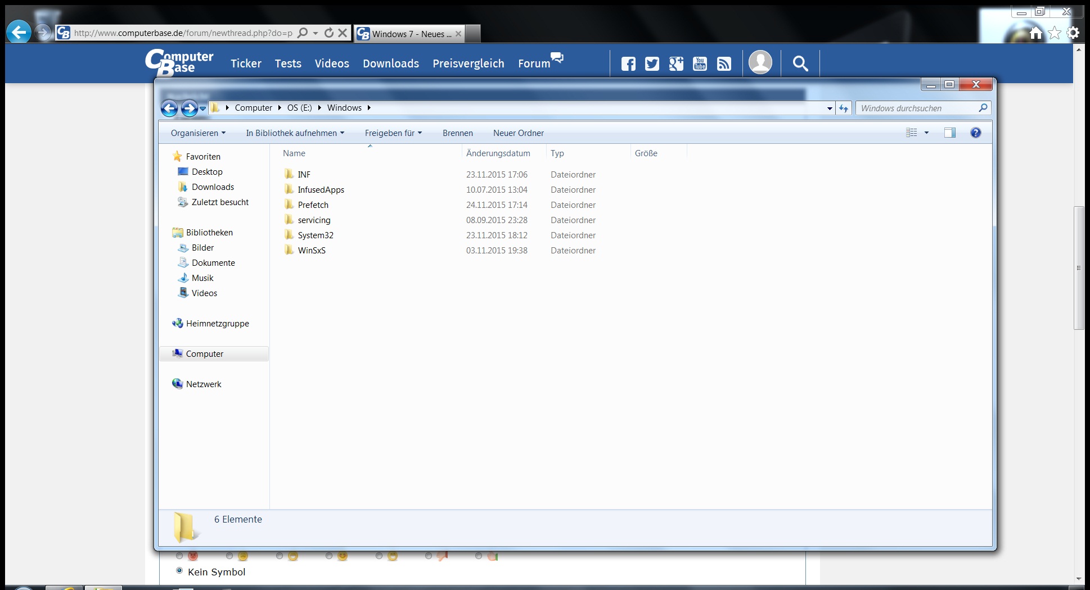The image size is (1090, 590).
Task: Open the Videos library in the navigation pane
Action: click(204, 293)
